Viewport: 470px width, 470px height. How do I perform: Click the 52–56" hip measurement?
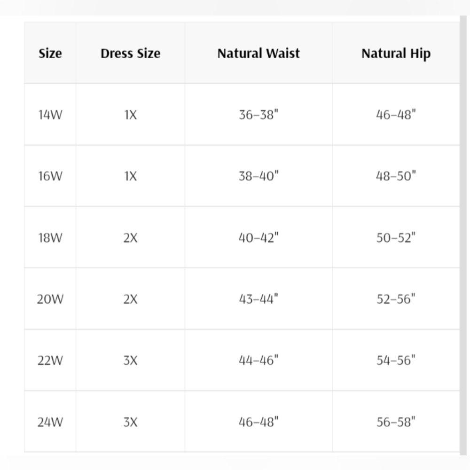(396, 299)
